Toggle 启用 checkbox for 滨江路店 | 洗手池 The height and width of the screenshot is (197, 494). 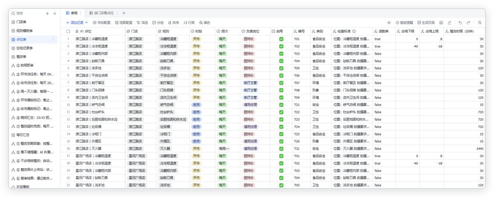coord(281,68)
